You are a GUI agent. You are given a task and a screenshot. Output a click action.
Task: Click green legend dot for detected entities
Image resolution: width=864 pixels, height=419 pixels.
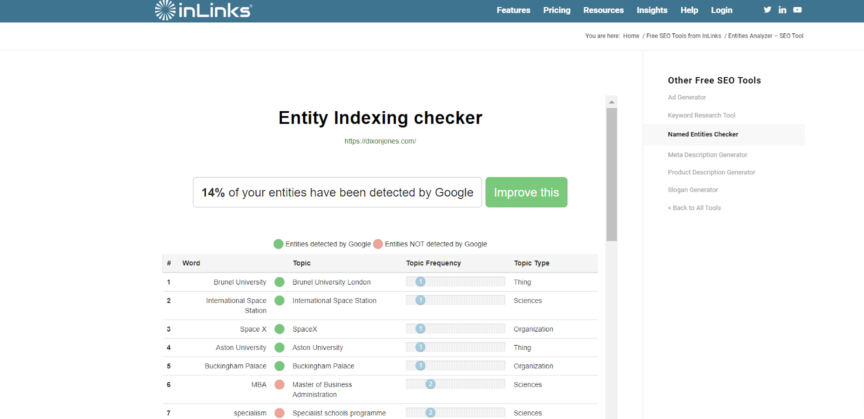pos(279,244)
